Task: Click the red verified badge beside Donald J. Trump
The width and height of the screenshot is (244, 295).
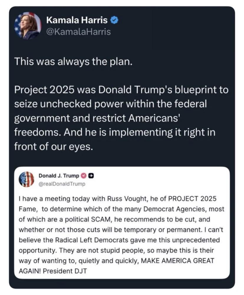Action: [x=84, y=176]
